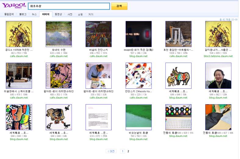Open the colorful striped animals drawing thumbnail
Image resolution: width=240 pixels, height=159 pixels.
point(178,75)
